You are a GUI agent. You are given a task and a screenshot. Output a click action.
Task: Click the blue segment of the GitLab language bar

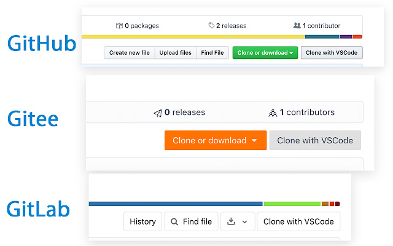coord(176,204)
